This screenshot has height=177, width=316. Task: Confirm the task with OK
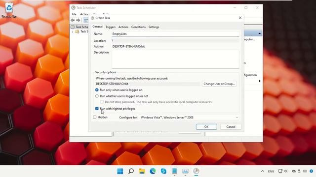coord(206,127)
